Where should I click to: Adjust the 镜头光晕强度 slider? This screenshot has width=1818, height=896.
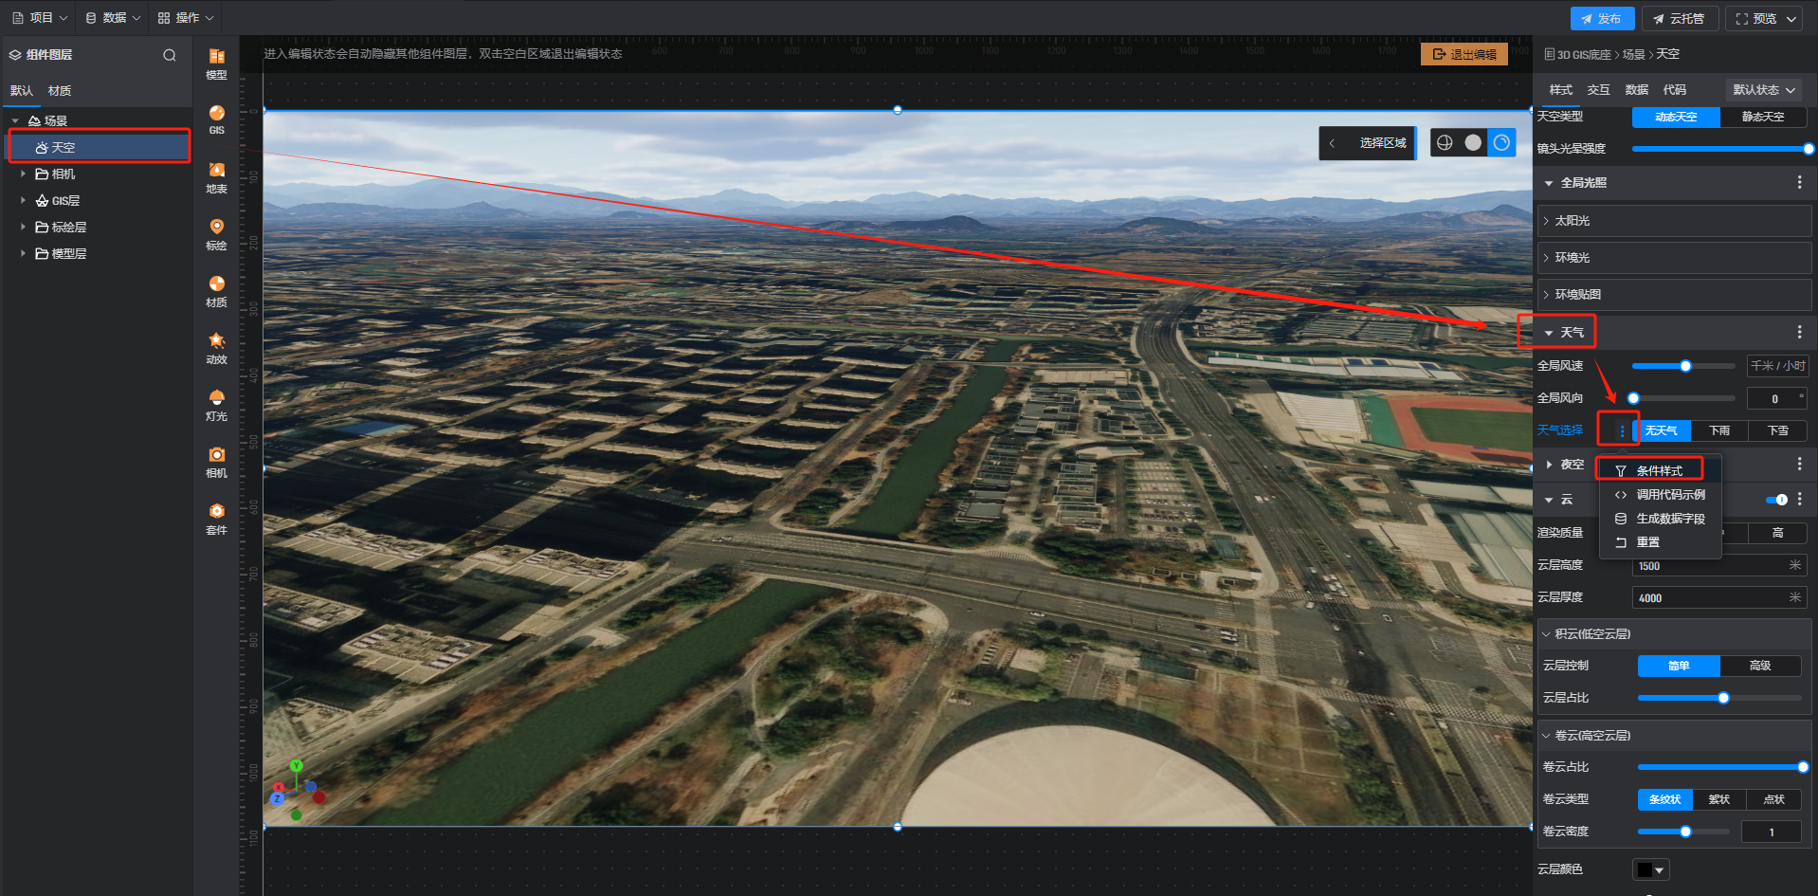(x=1720, y=149)
